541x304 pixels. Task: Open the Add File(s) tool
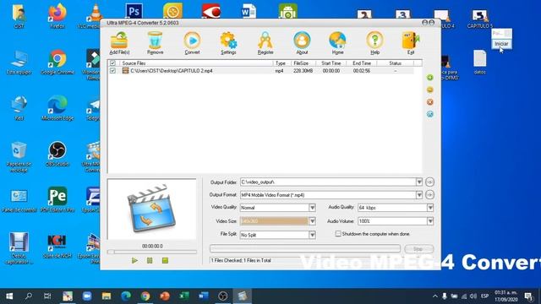[119, 43]
